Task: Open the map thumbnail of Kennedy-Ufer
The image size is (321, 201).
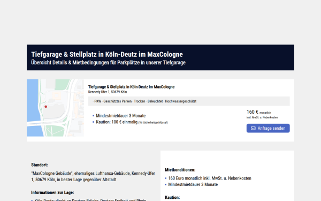Action: pyautogui.click(x=55, y=108)
